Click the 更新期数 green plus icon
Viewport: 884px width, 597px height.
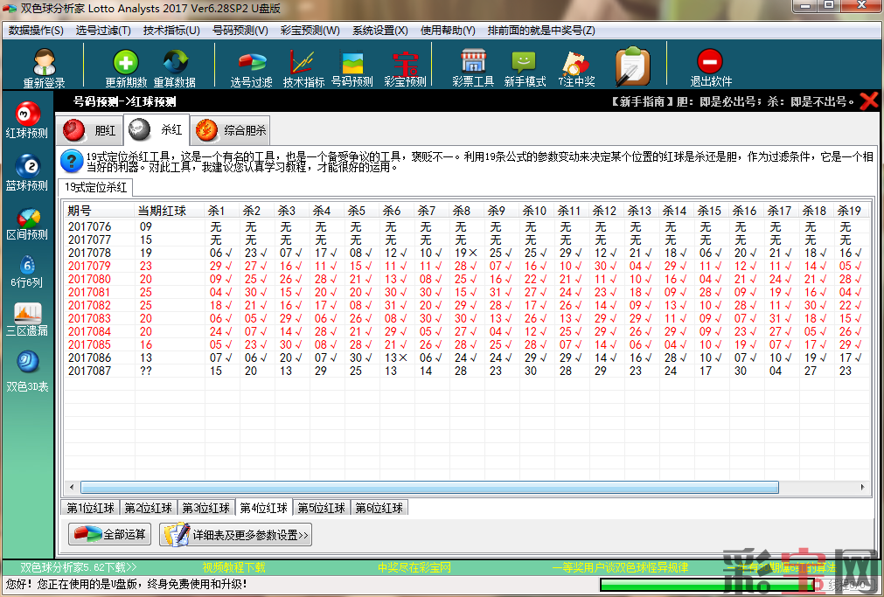(x=126, y=64)
